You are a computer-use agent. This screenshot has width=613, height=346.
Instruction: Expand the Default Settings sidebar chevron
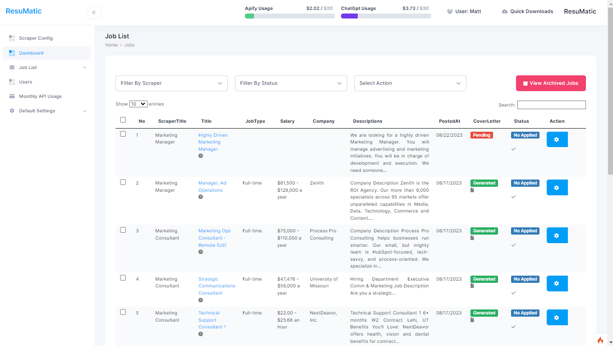[85, 111]
